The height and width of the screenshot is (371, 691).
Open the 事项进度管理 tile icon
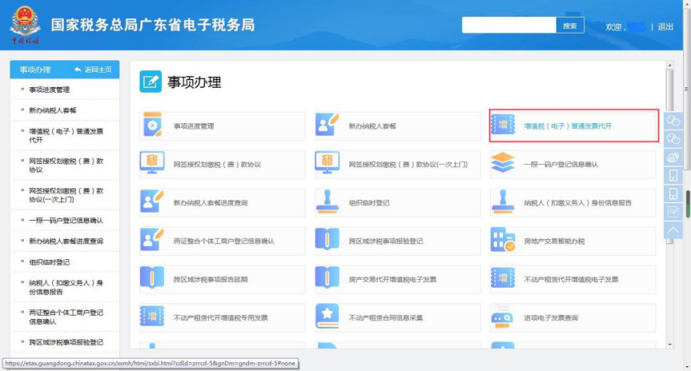[x=152, y=126]
